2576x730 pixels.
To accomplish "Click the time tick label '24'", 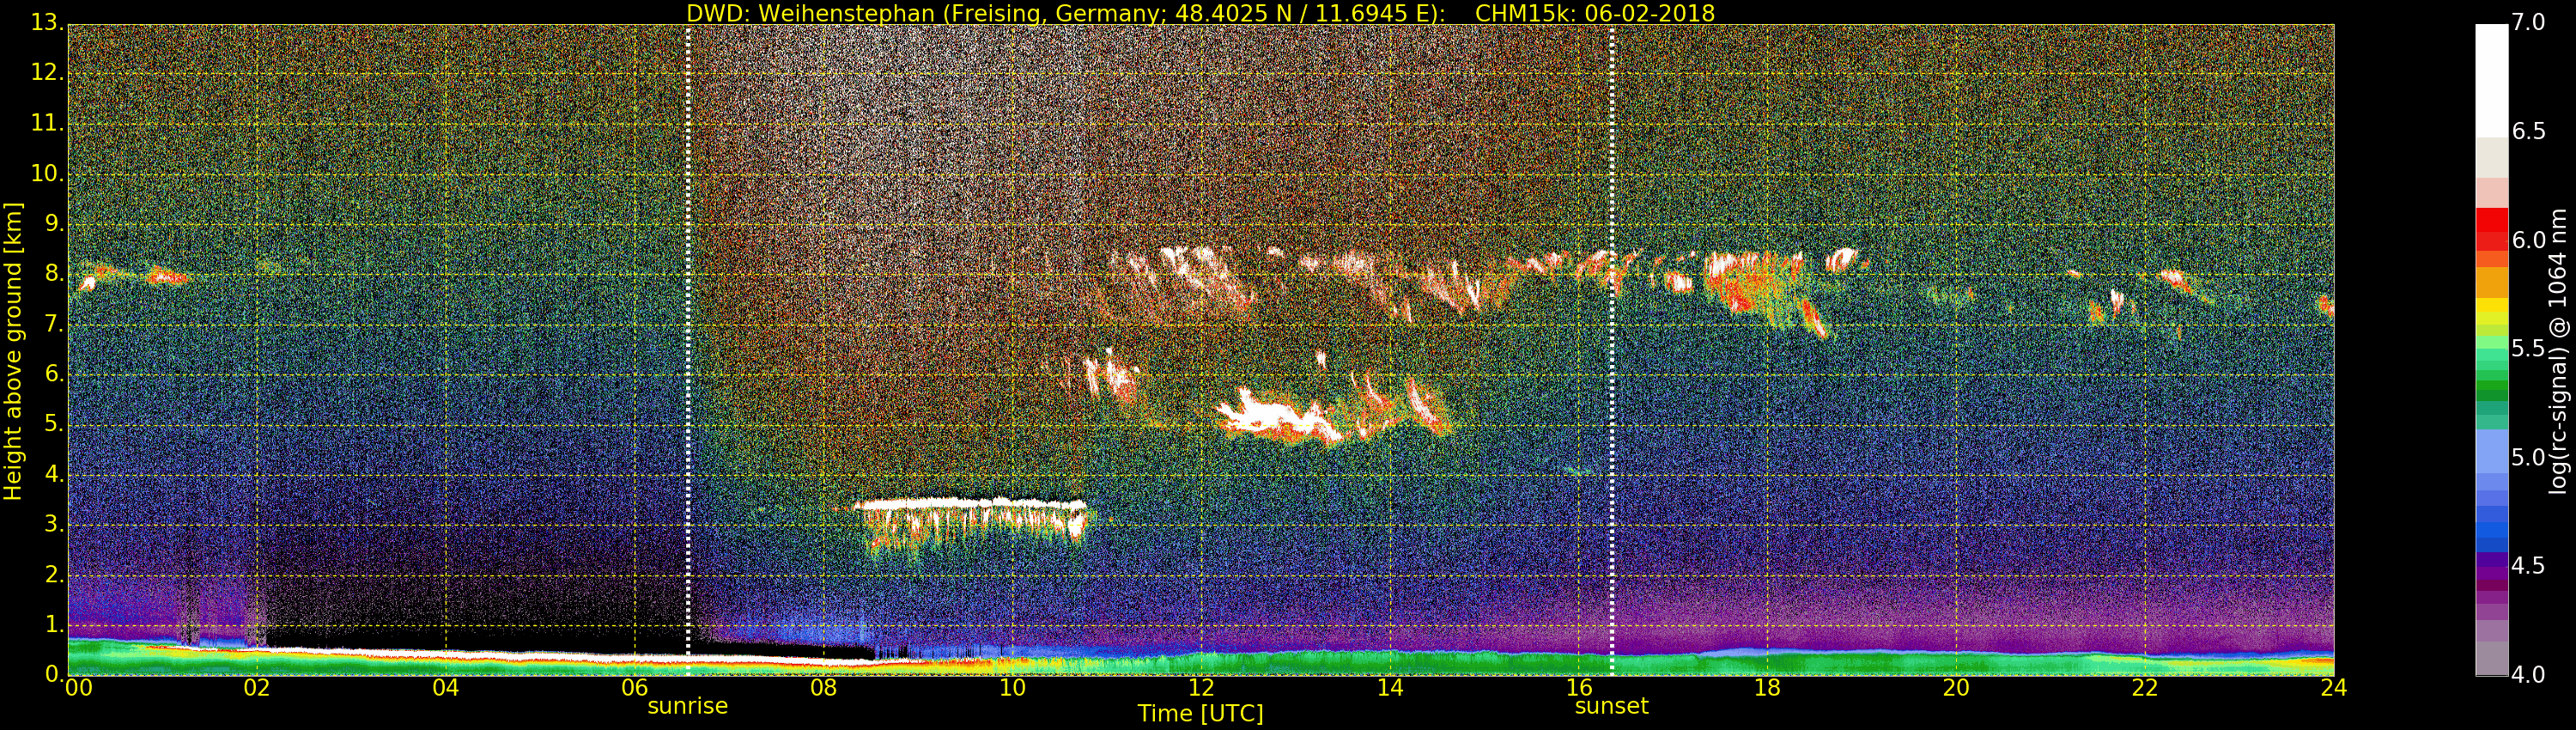I will (x=2334, y=688).
